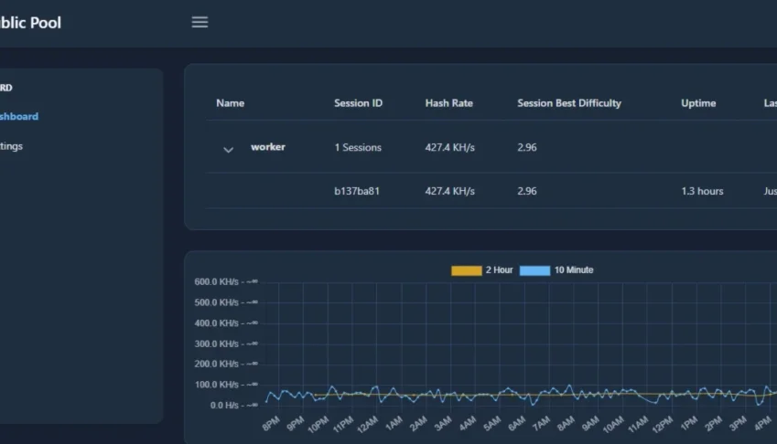
Task: Open the Dashboard sidebar item
Action: [19, 116]
